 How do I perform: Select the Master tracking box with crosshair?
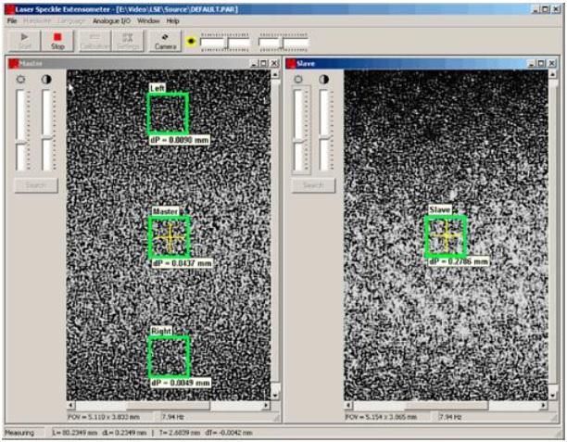click(170, 237)
